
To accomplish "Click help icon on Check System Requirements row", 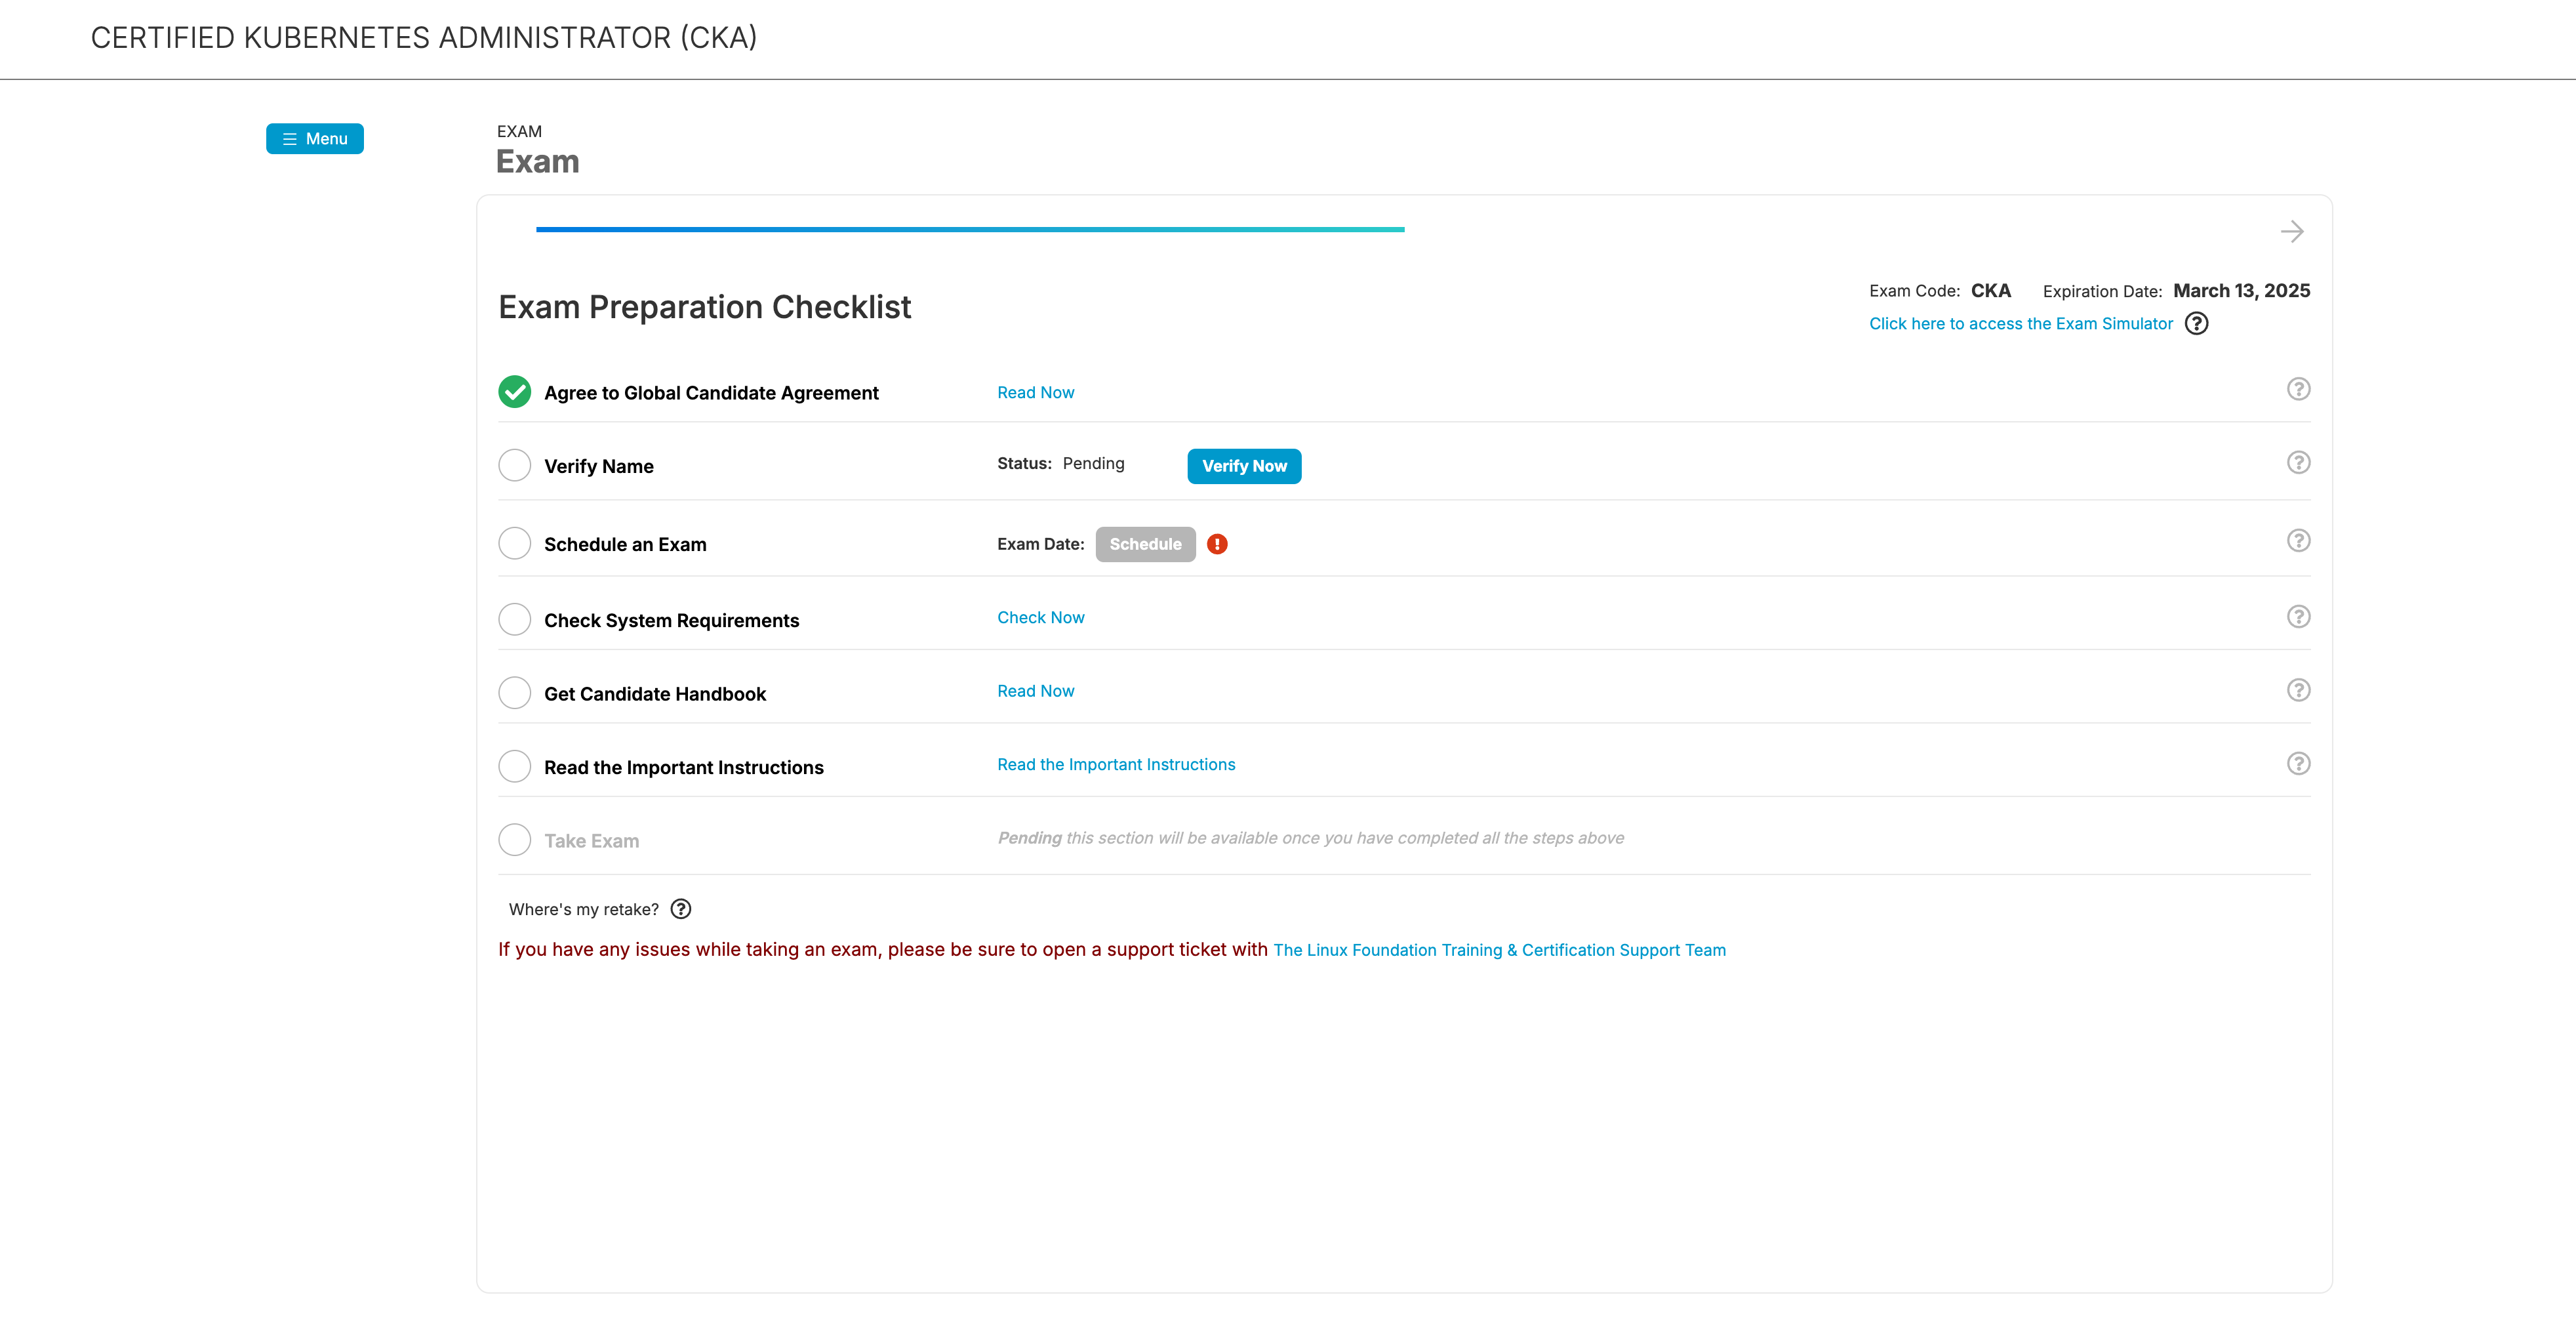I will (2298, 616).
